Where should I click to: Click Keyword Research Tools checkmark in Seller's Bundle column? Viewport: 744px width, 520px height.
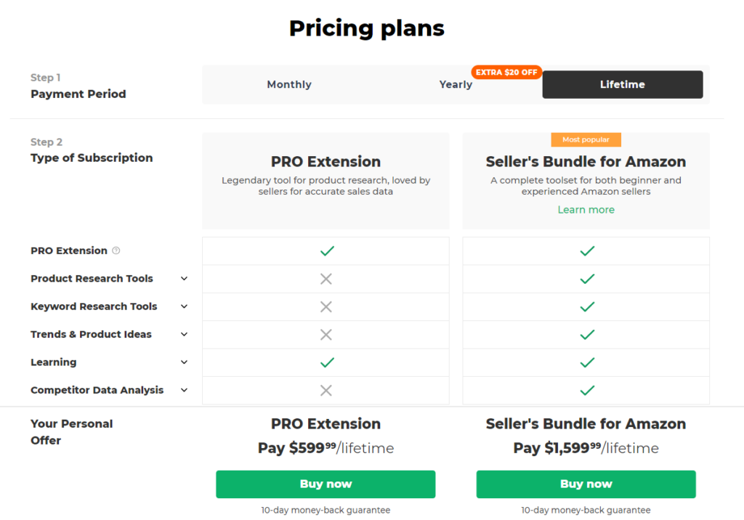[x=587, y=307]
